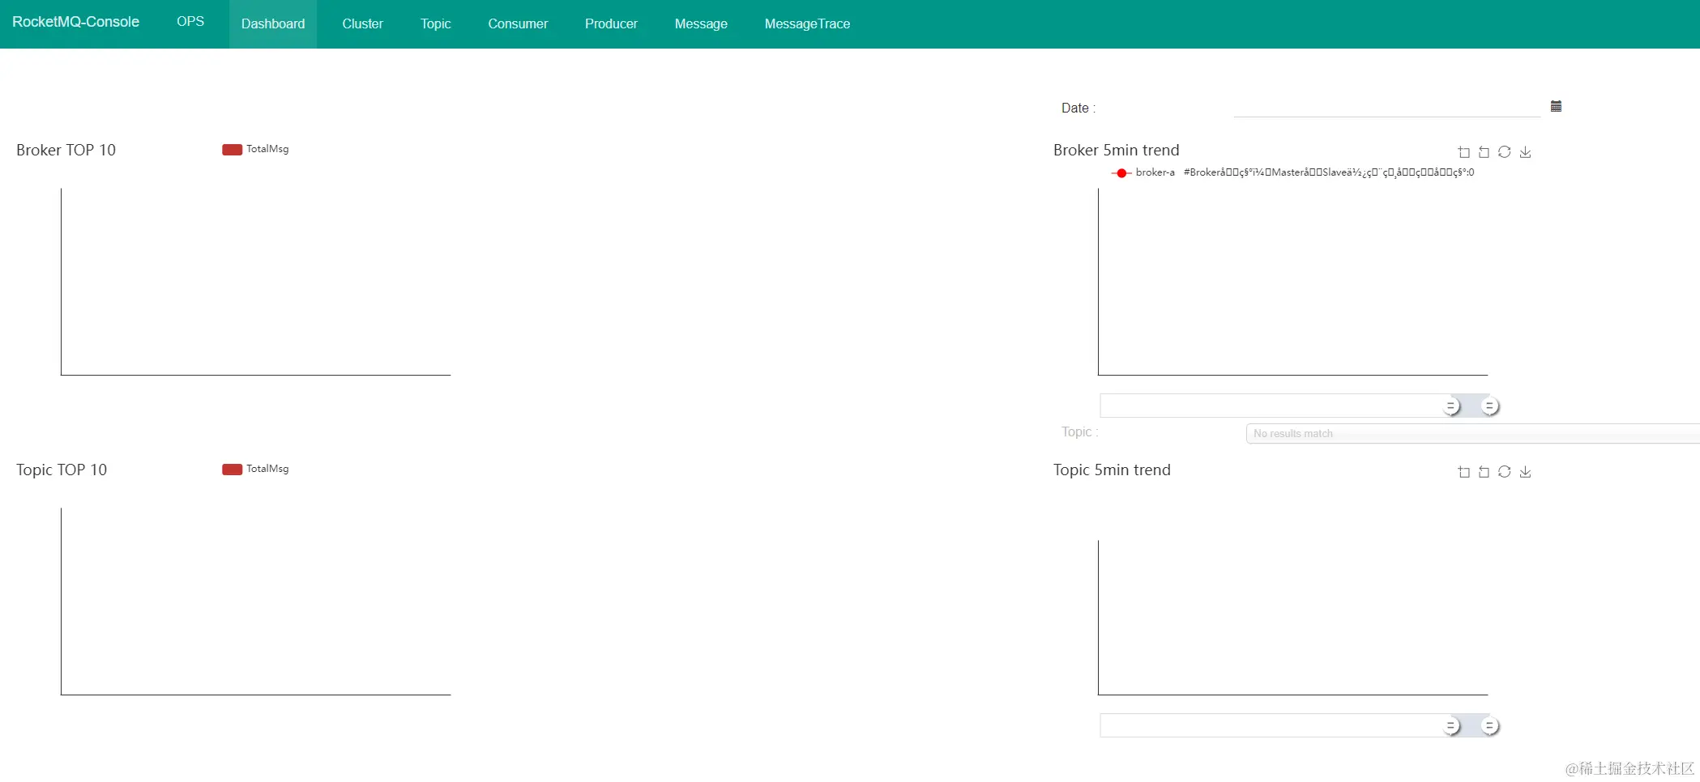The height and width of the screenshot is (782, 1700).
Task: Open the calendar date picker icon
Action: pos(1556,106)
